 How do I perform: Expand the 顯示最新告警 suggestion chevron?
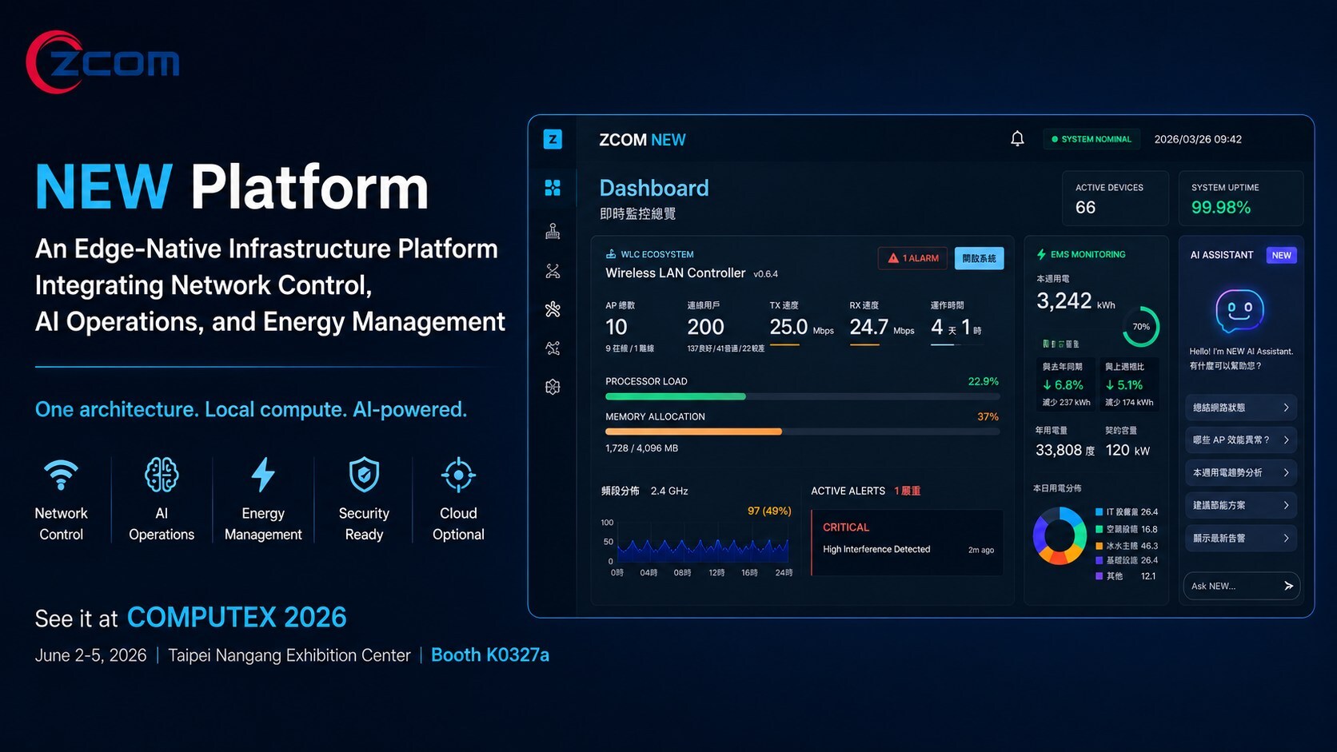[x=1286, y=539]
